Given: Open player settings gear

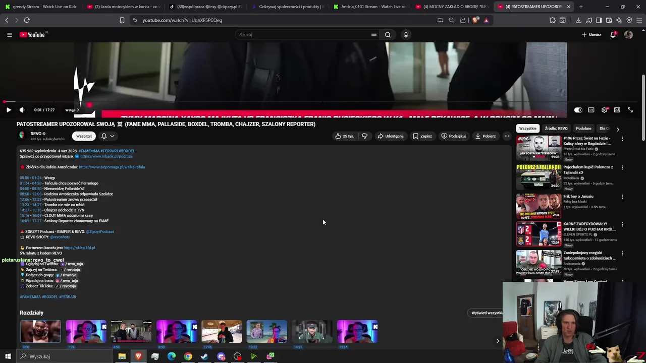Looking at the screenshot, I should coord(604,110).
